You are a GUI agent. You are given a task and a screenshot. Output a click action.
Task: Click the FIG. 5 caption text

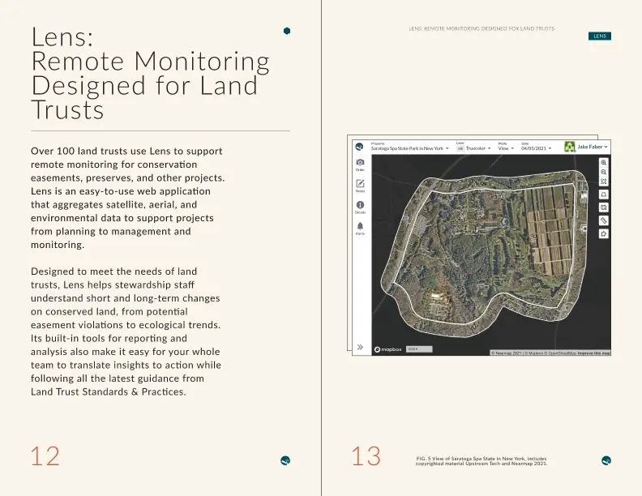click(x=481, y=461)
